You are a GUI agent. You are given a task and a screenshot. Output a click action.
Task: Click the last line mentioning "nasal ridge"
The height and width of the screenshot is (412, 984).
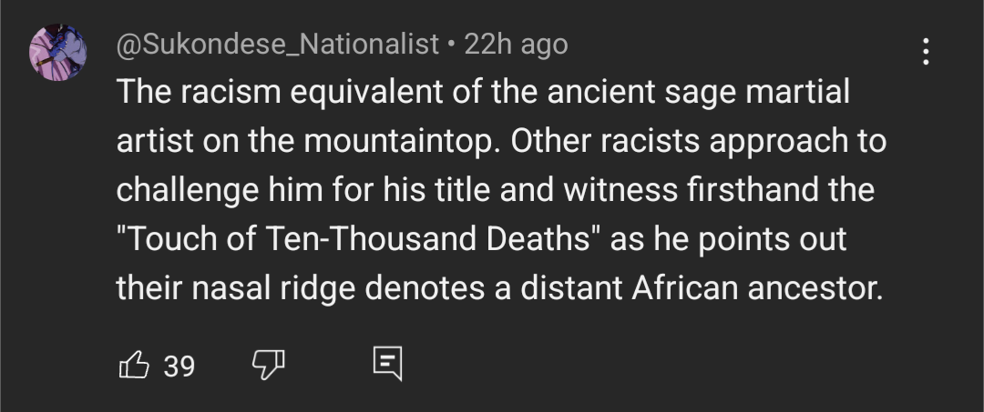tap(499, 289)
